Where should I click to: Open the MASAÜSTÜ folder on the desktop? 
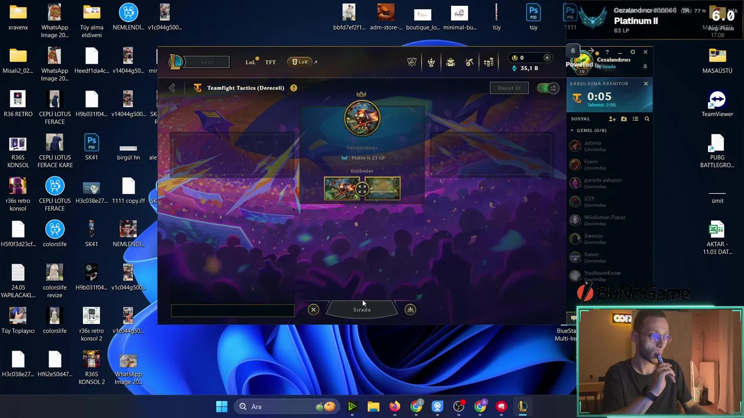tap(717, 61)
